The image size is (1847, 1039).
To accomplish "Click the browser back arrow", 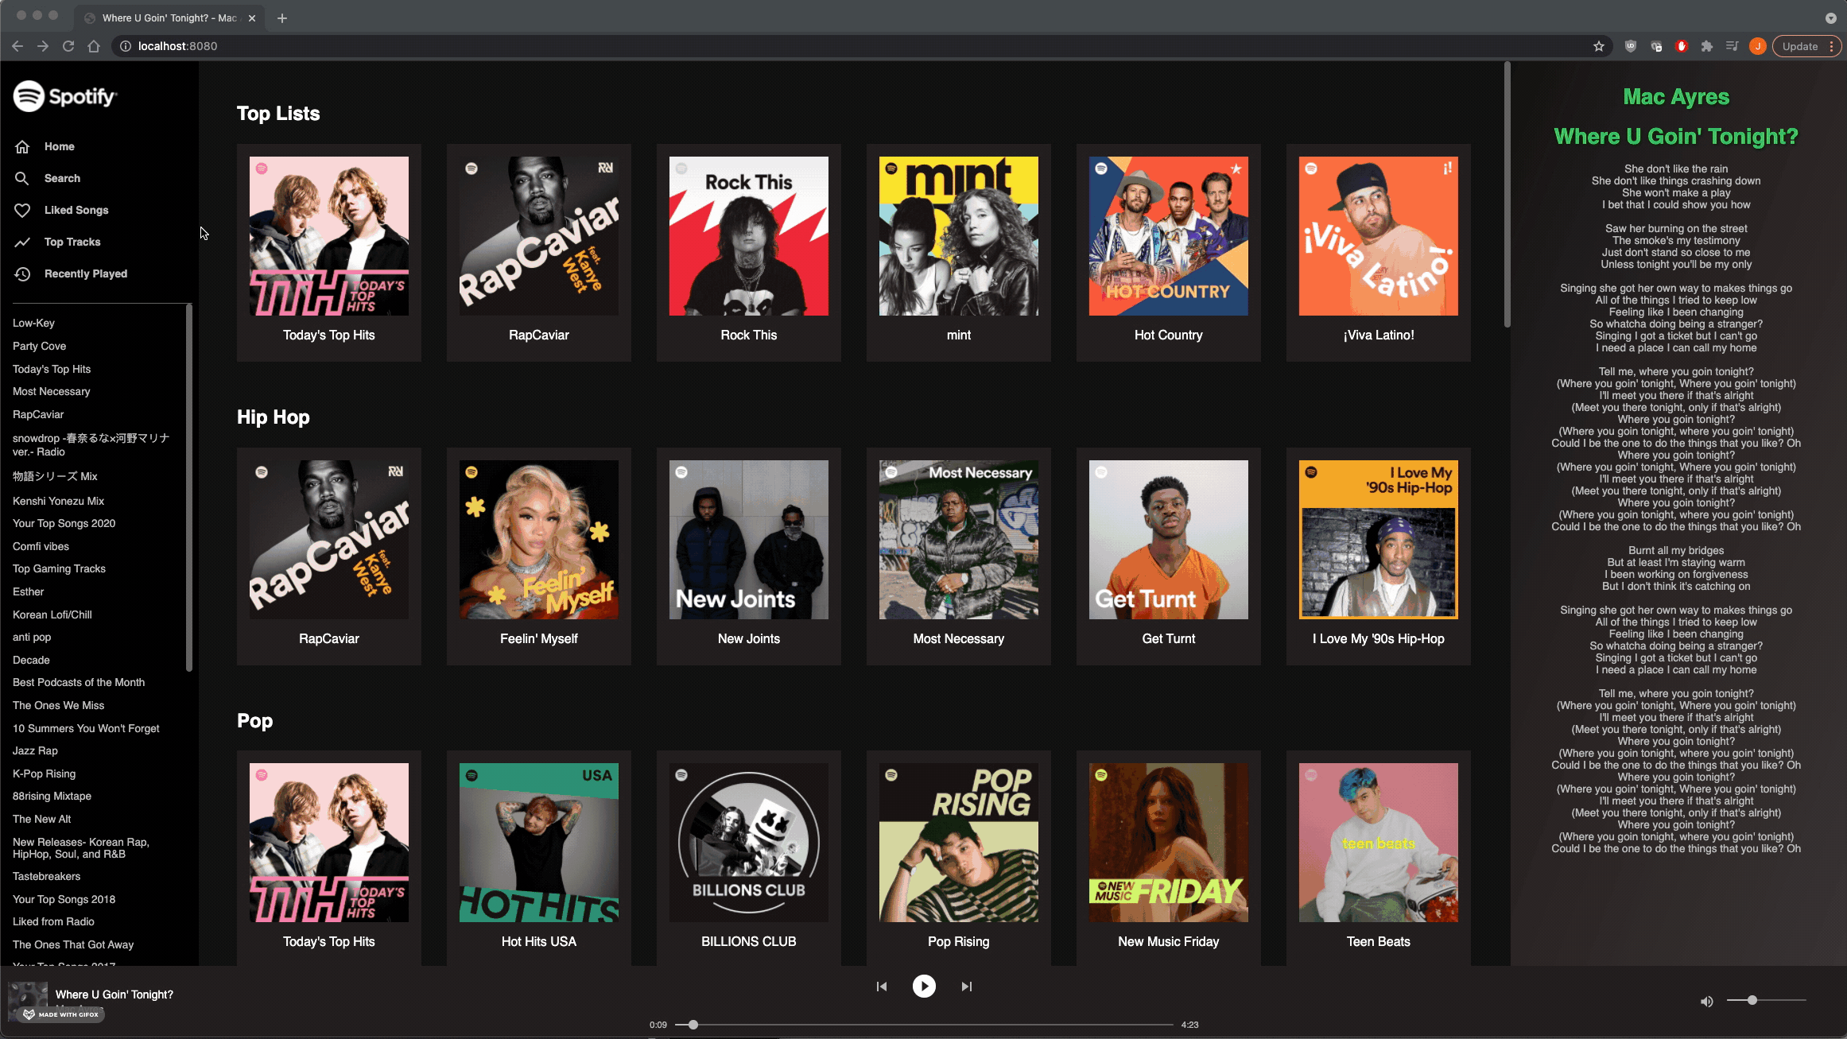I will tap(17, 46).
